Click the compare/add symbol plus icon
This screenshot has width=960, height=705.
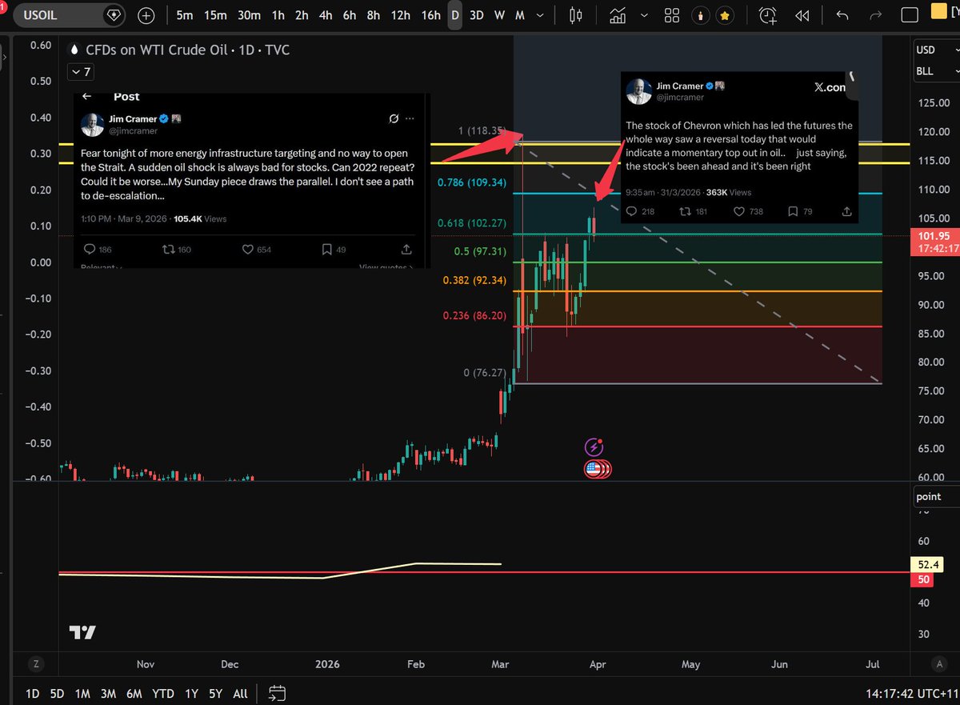coord(146,15)
